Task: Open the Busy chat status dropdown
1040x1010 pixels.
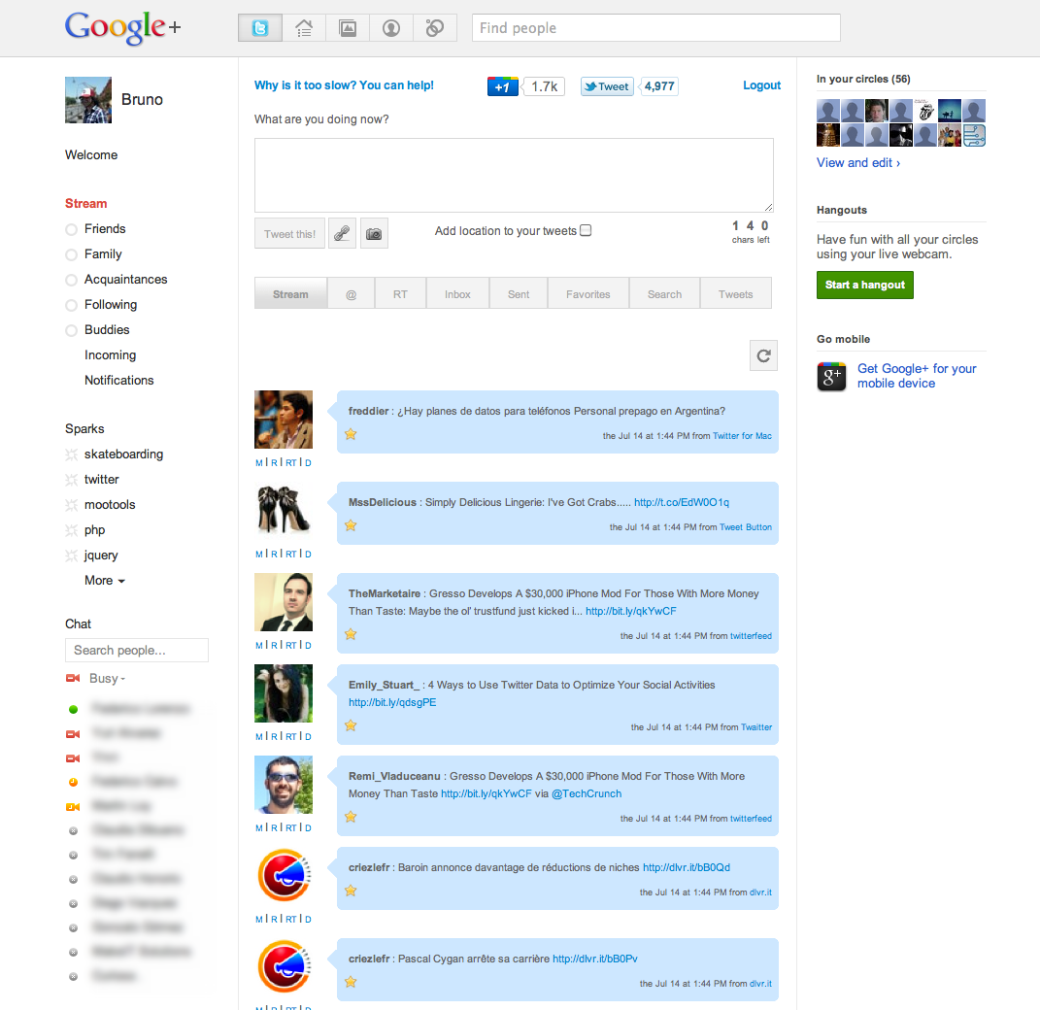Action: 105,678
